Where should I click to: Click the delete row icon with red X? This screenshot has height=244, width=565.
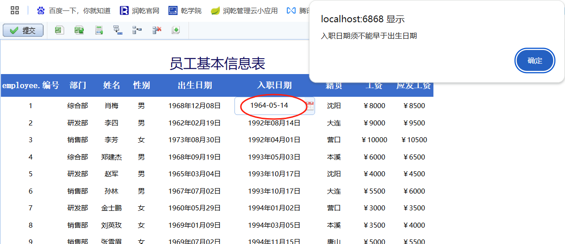pos(157,30)
